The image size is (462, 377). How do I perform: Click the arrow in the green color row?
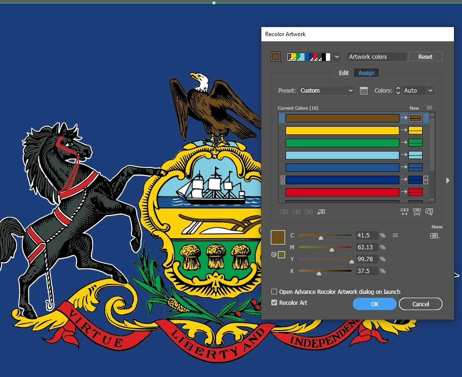[404, 142]
